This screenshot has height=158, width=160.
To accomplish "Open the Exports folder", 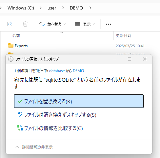I will (21, 46).
